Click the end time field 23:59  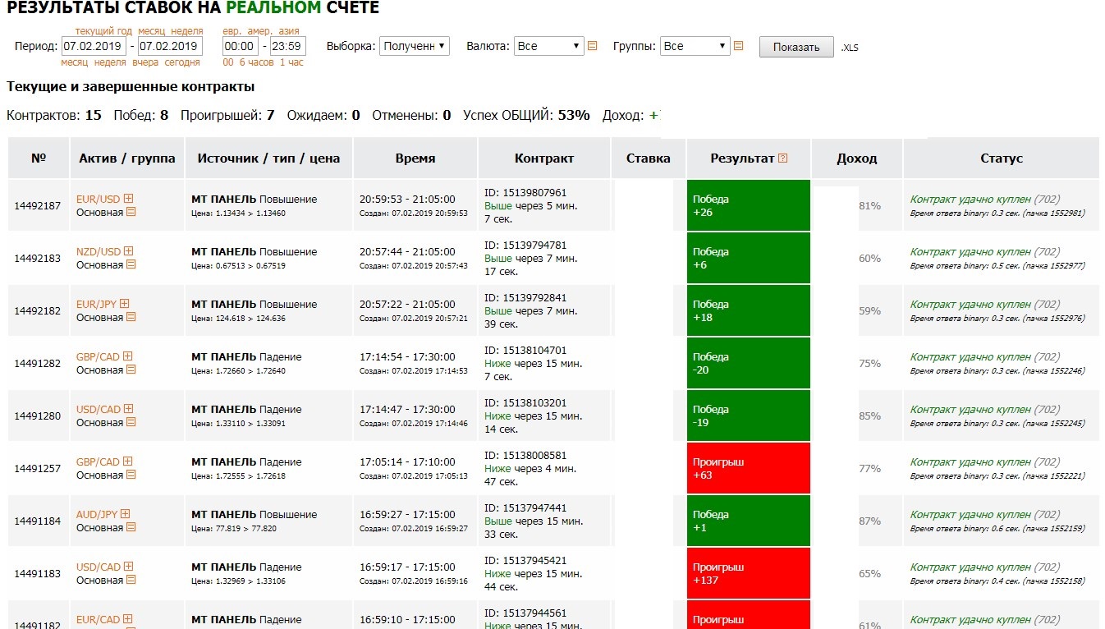pyautogui.click(x=287, y=46)
